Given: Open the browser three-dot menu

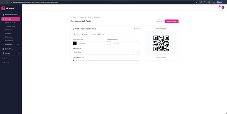Looking at the screenshot, I should (225, 2).
